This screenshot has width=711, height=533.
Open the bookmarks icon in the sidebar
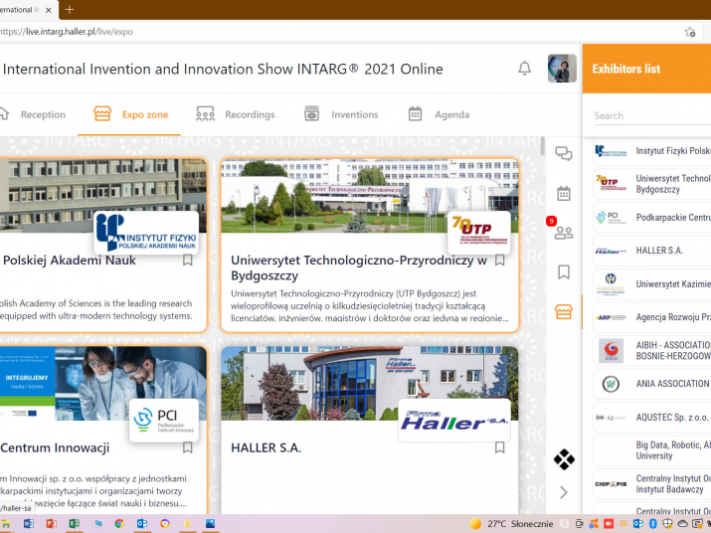pyautogui.click(x=564, y=271)
